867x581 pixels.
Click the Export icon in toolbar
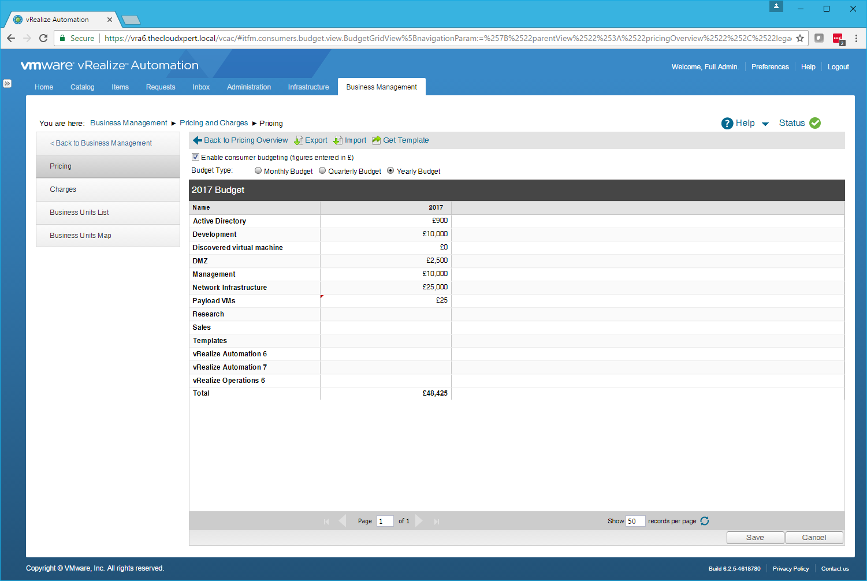(x=299, y=140)
